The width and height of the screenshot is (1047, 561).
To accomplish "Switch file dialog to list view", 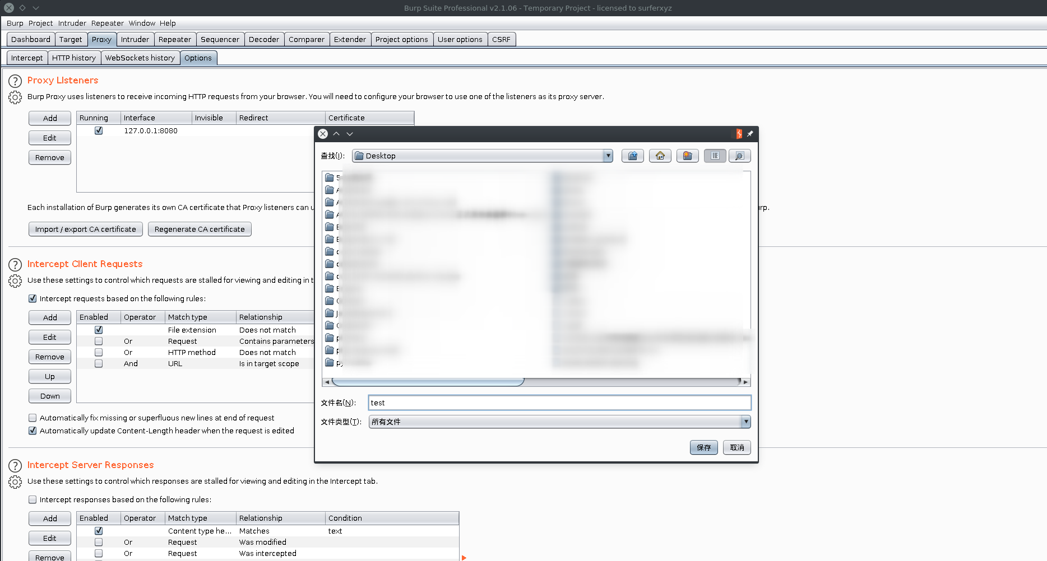I will [715, 156].
